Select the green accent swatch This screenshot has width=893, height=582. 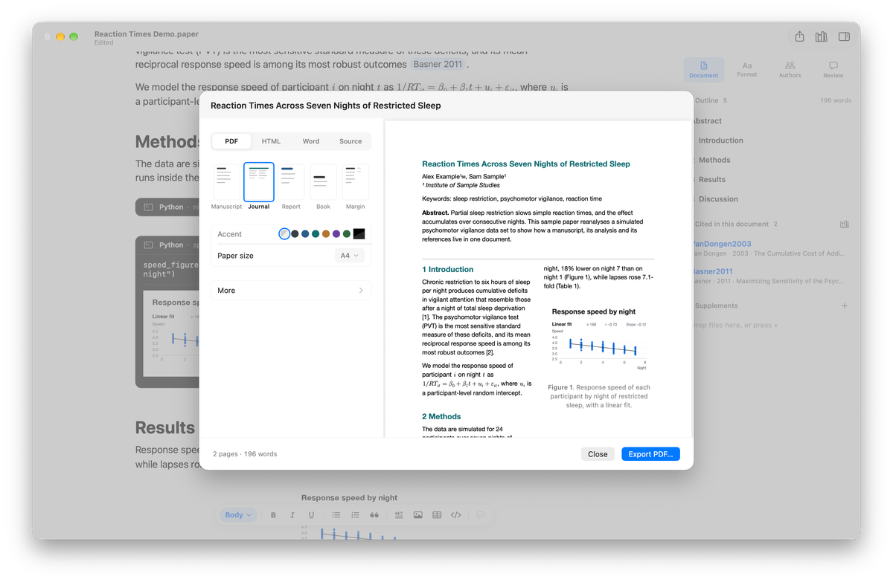(x=347, y=233)
